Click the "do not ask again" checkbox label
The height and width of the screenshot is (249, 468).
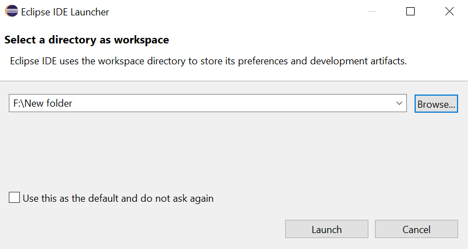[x=118, y=198]
